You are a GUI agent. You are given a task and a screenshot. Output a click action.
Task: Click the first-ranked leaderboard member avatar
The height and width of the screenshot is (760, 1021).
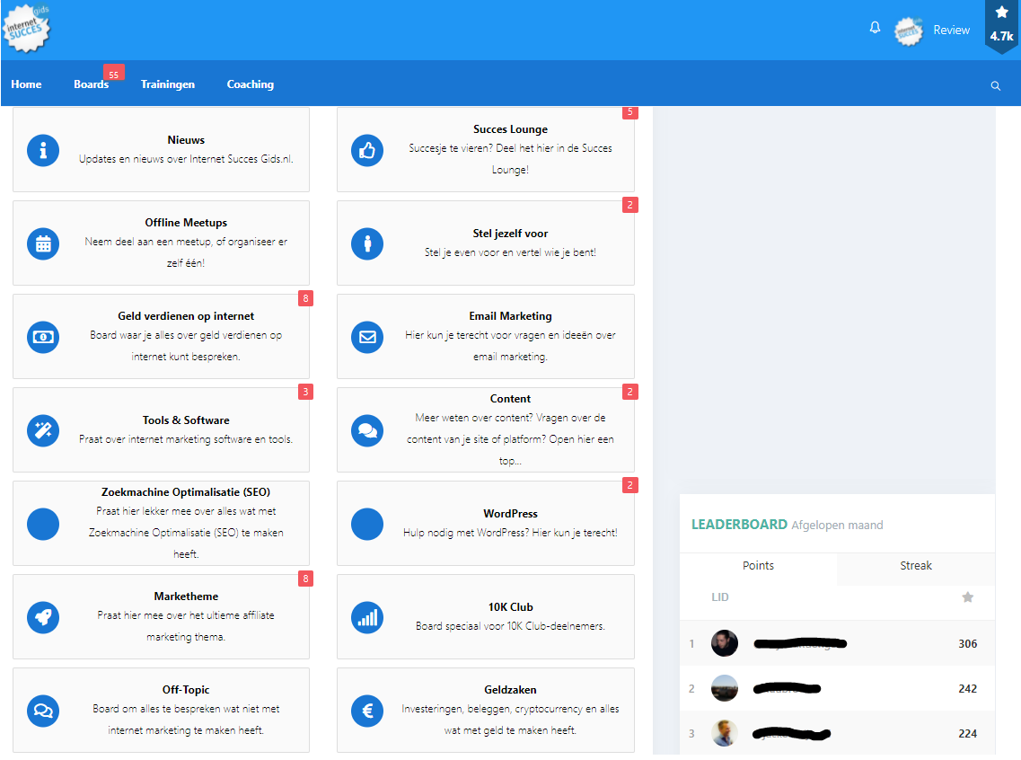[x=724, y=643]
